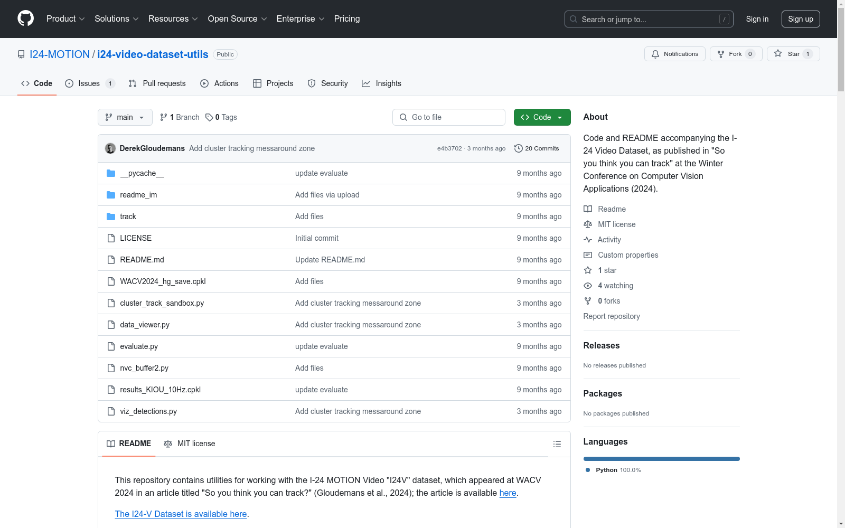Viewport: 845px width, 528px height.
Task: Open the readme_im folder icon
Action: (111, 195)
